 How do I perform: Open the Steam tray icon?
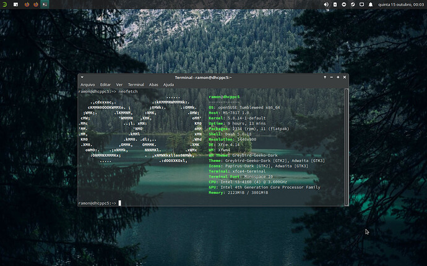353,4
